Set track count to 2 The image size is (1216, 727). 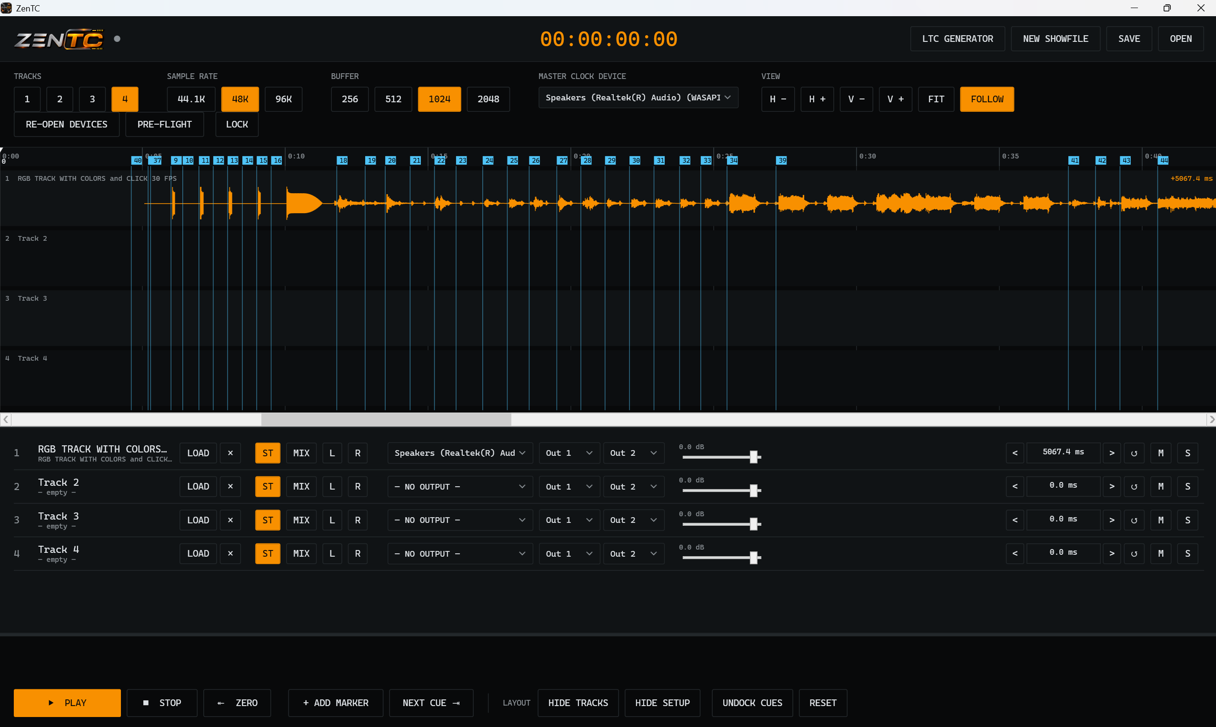60,99
